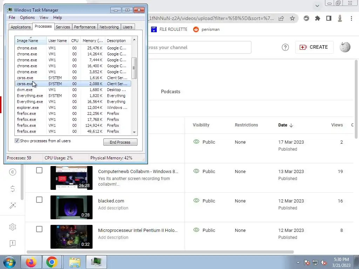359x269 pixels.
Task: Toggle Show processes from all users checkbox
Action: [x=17, y=141]
